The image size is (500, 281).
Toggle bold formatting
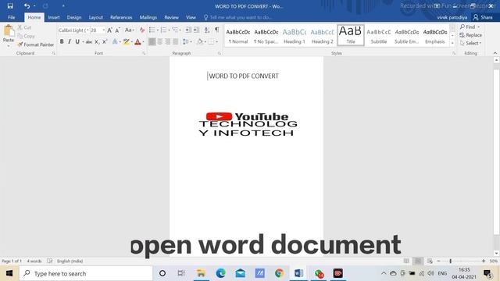tap(62, 41)
